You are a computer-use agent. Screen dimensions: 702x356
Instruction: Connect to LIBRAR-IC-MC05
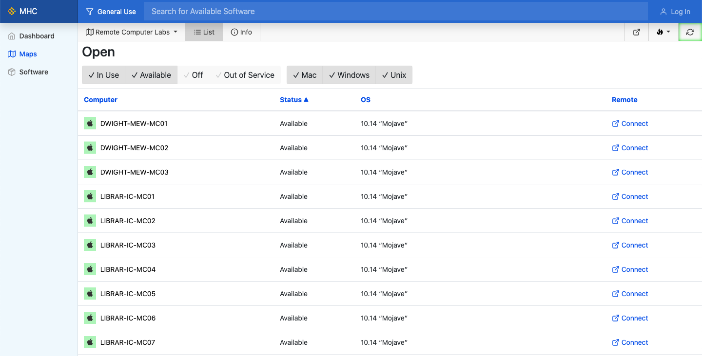click(630, 294)
